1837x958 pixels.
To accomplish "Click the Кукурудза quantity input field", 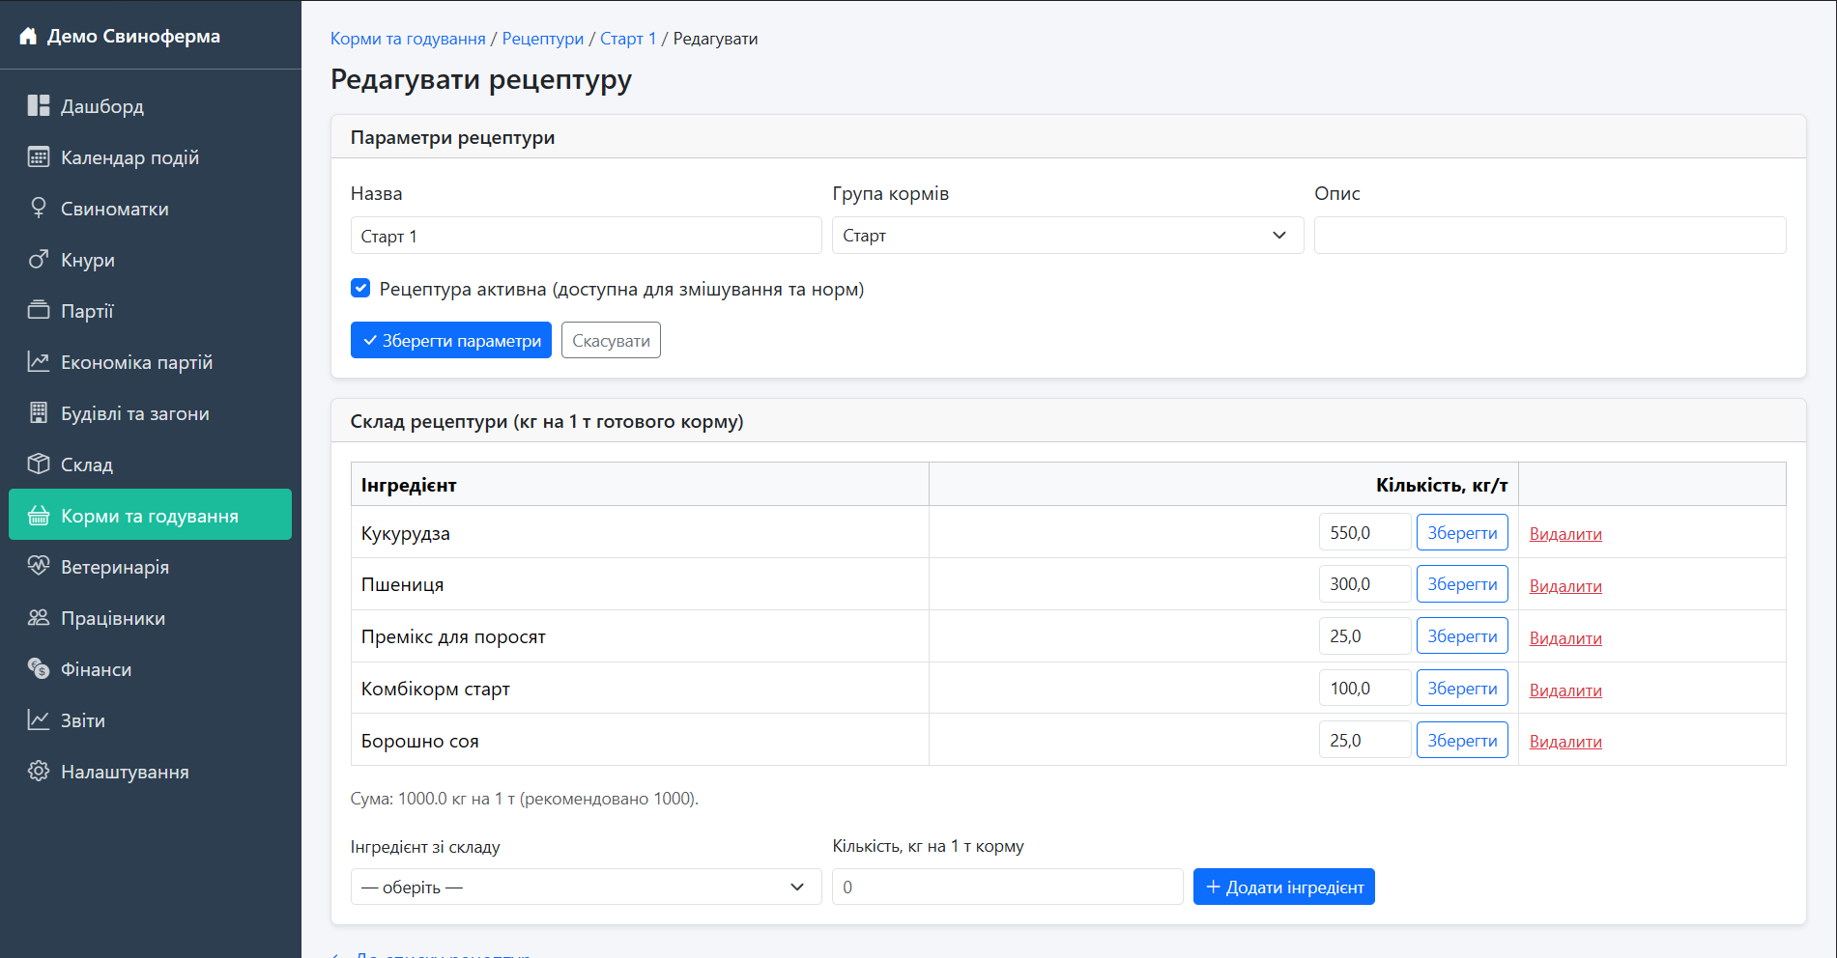I will click(x=1363, y=533).
